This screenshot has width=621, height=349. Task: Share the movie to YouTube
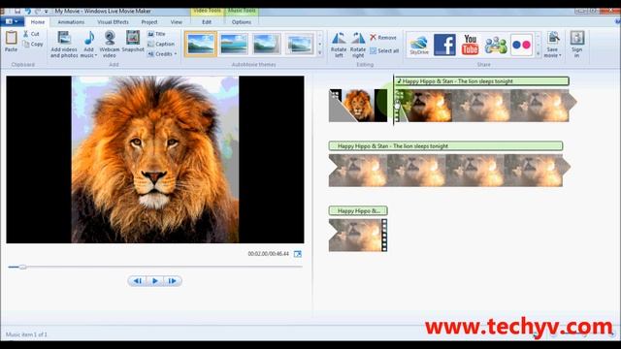coord(470,45)
